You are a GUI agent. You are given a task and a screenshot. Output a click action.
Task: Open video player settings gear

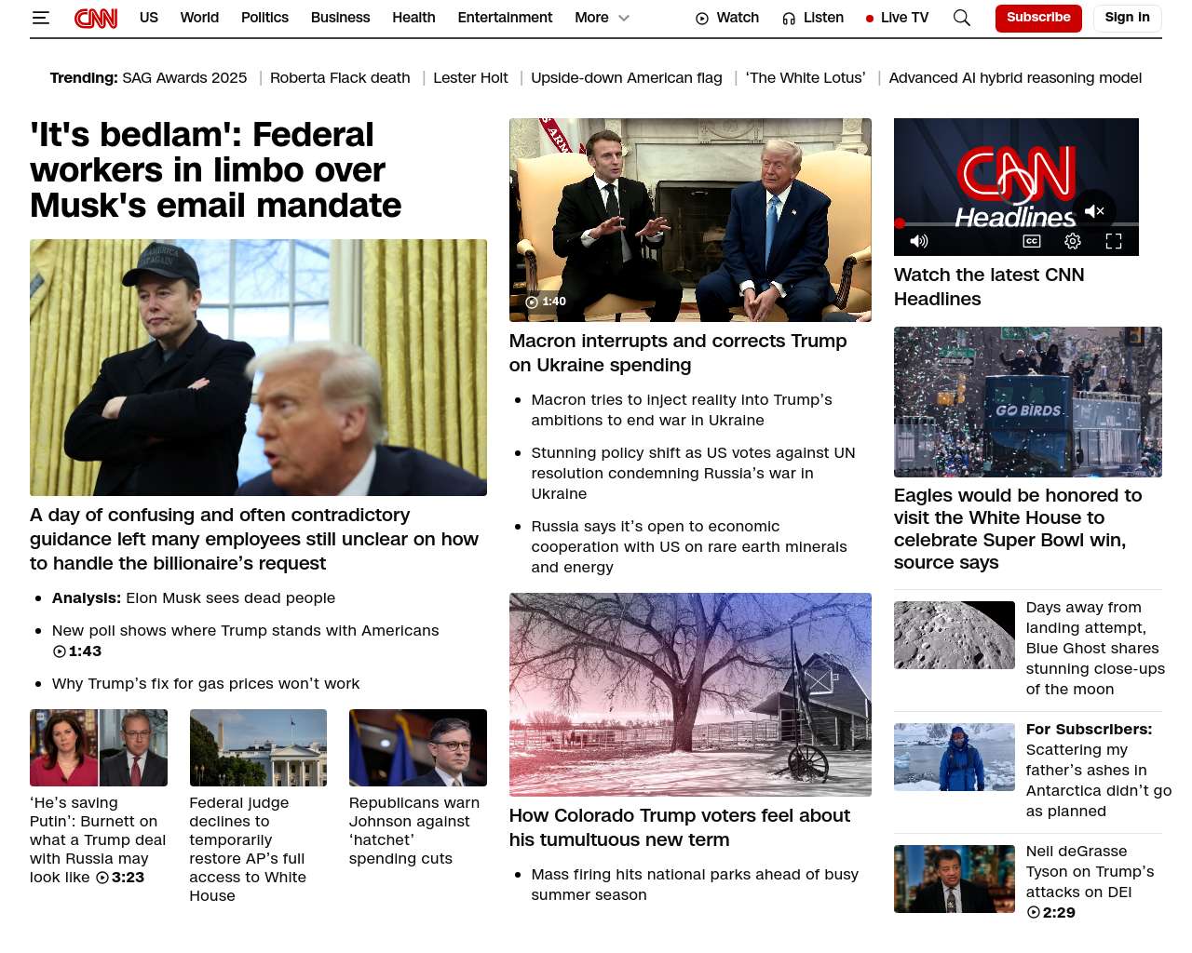1073,241
